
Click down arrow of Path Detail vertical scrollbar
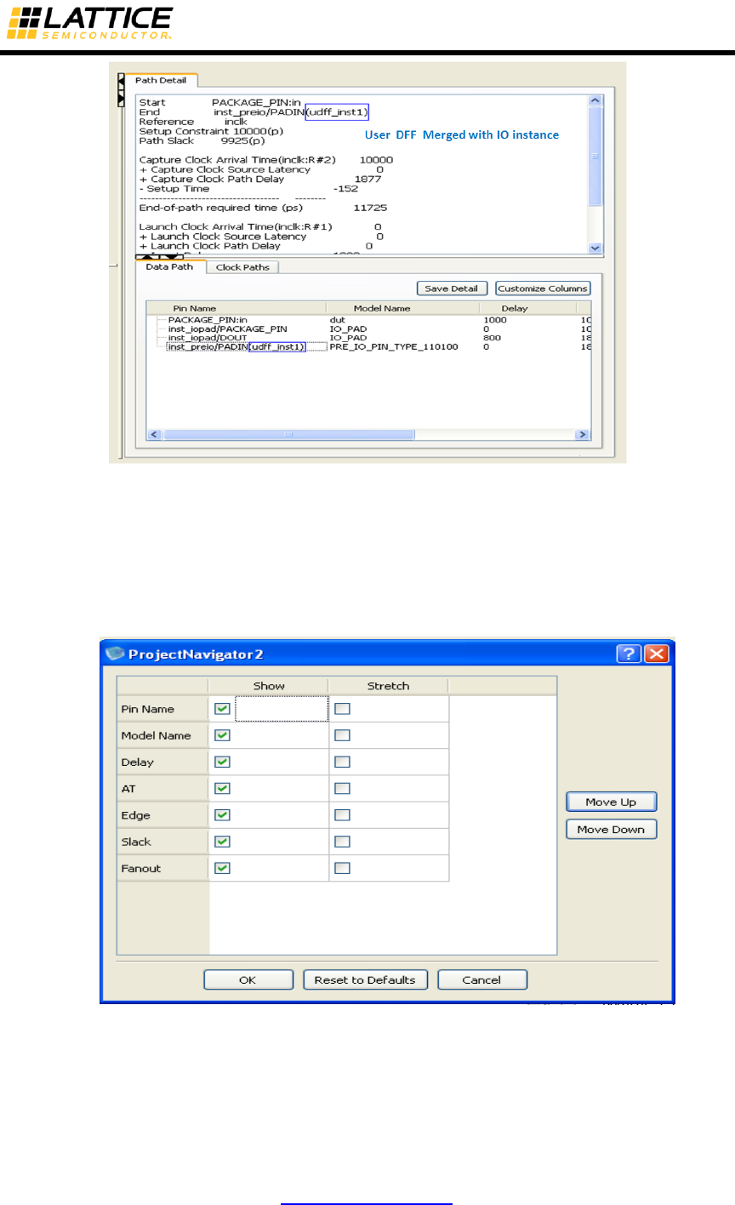point(595,248)
